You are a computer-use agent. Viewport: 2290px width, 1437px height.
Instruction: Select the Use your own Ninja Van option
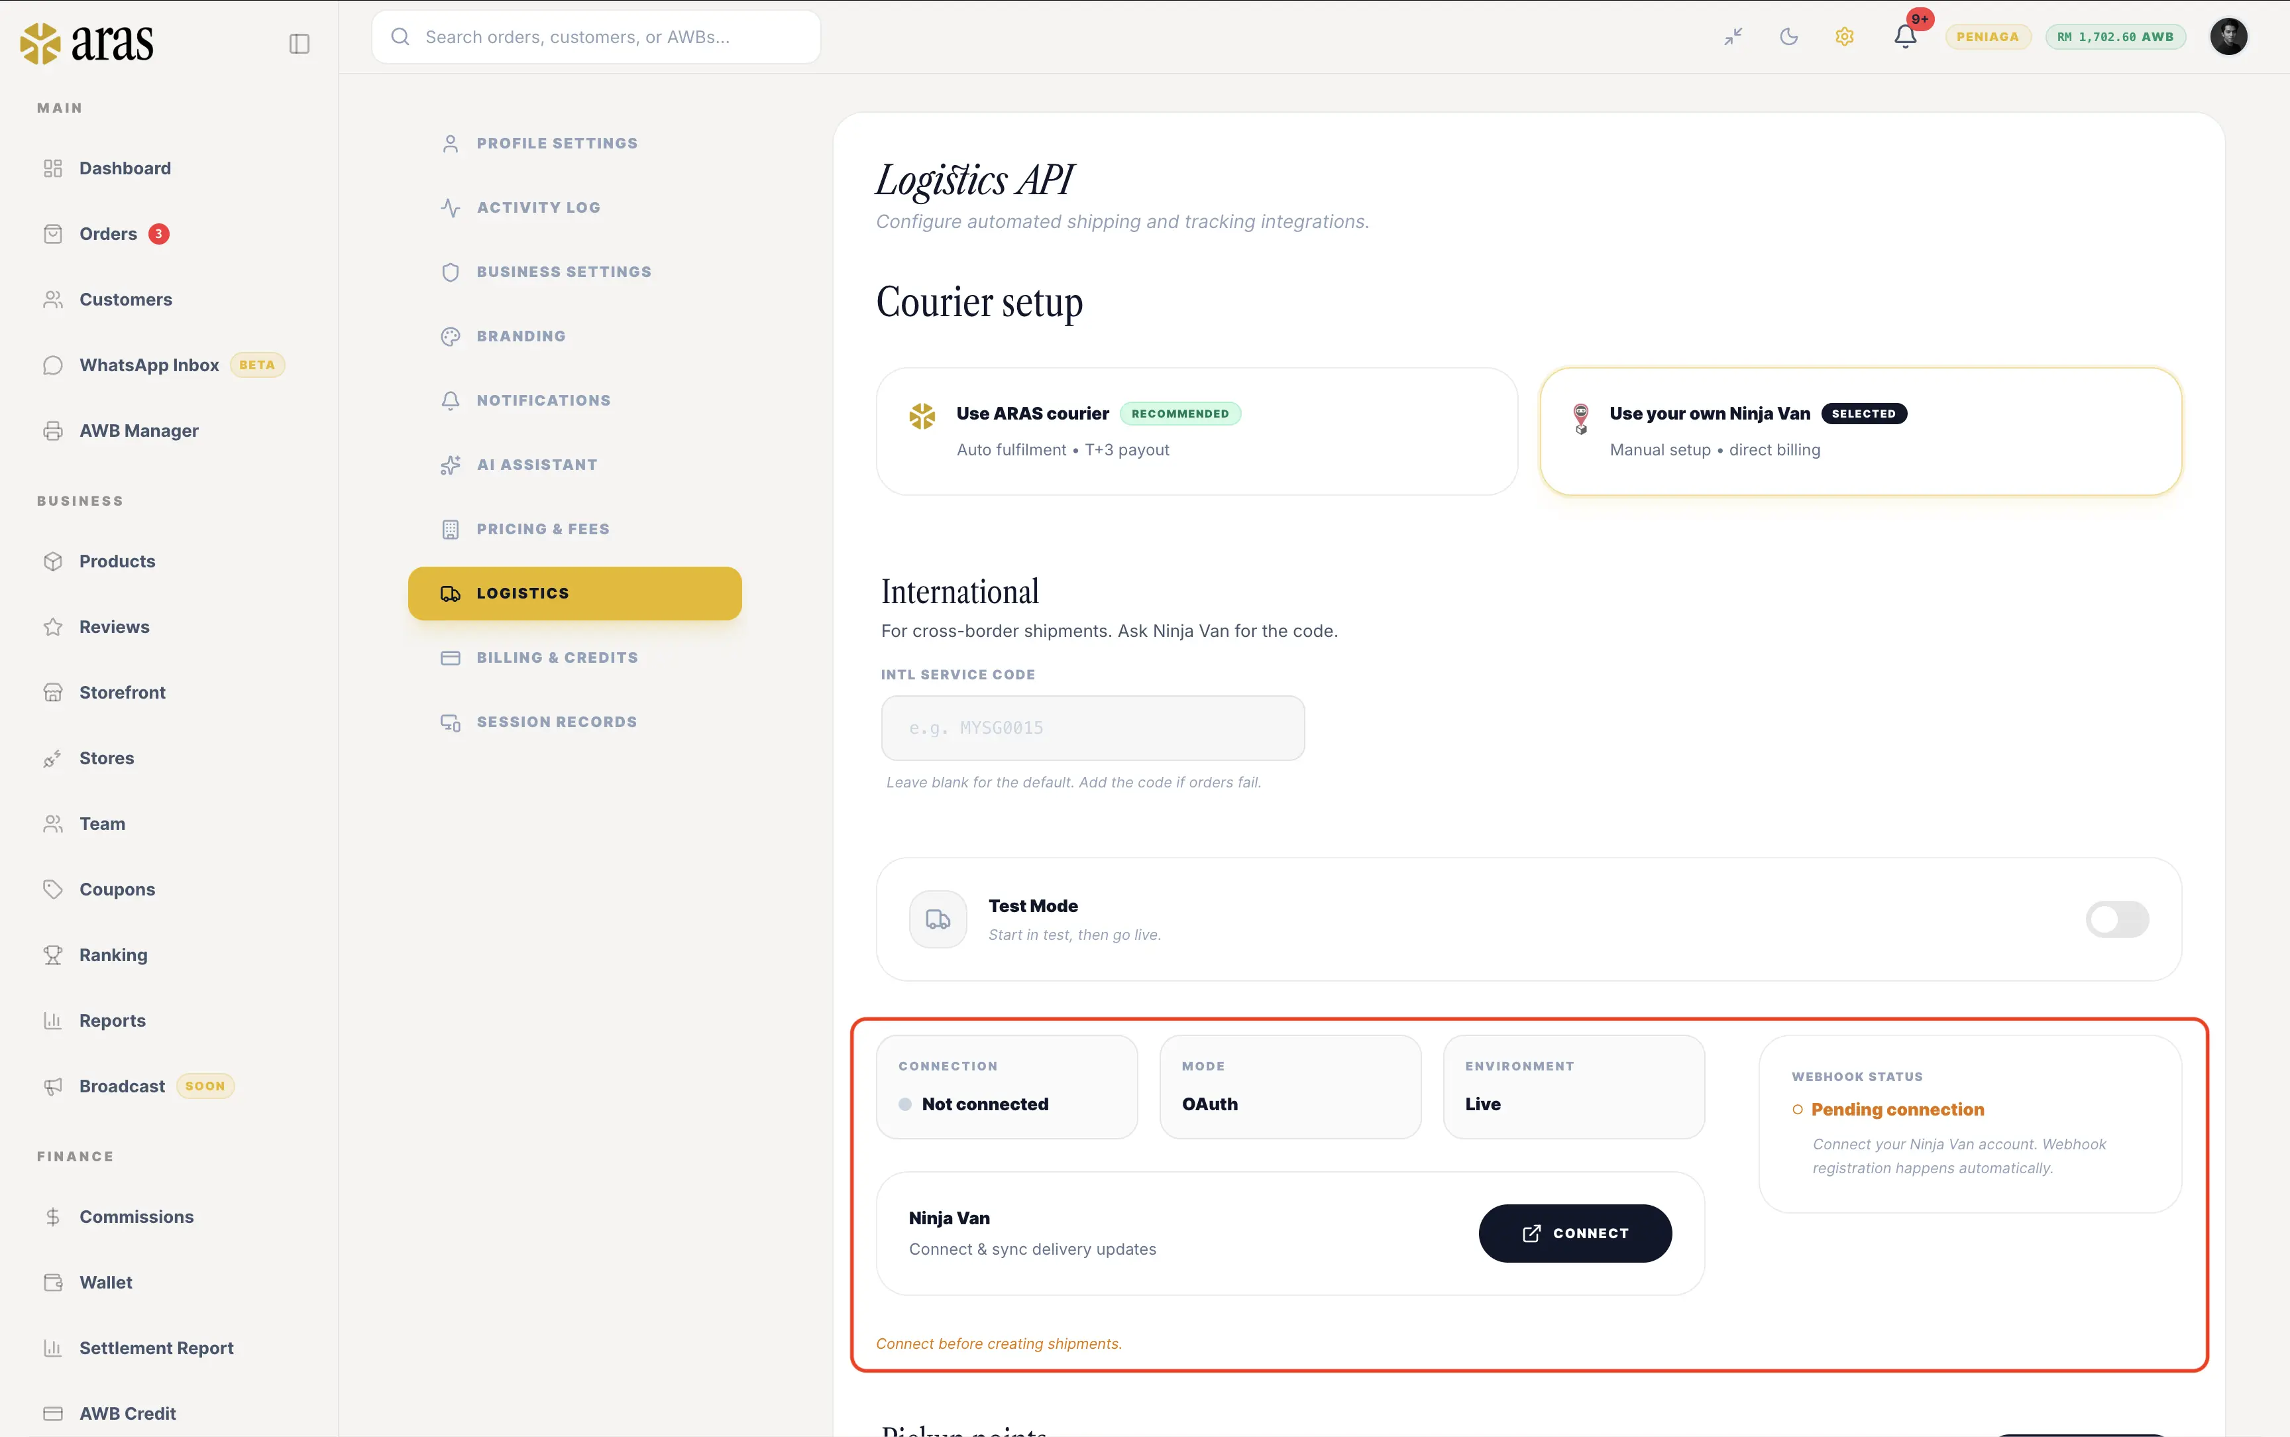tap(1860, 431)
